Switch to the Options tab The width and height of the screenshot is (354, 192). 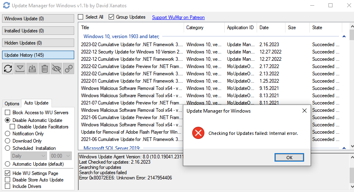point(12,104)
